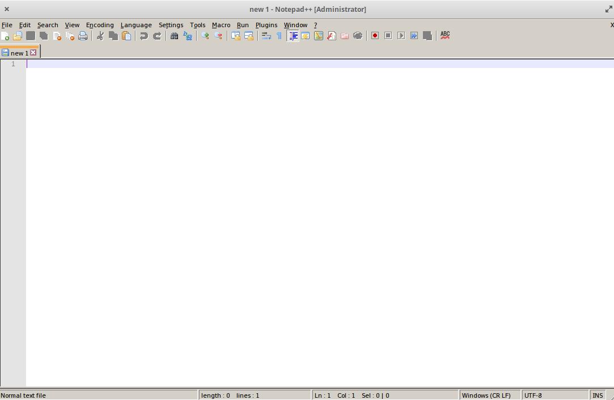The width and height of the screenshot is (614, 400).
Task: Click the Stop recording macro icon
Action: 388,36
